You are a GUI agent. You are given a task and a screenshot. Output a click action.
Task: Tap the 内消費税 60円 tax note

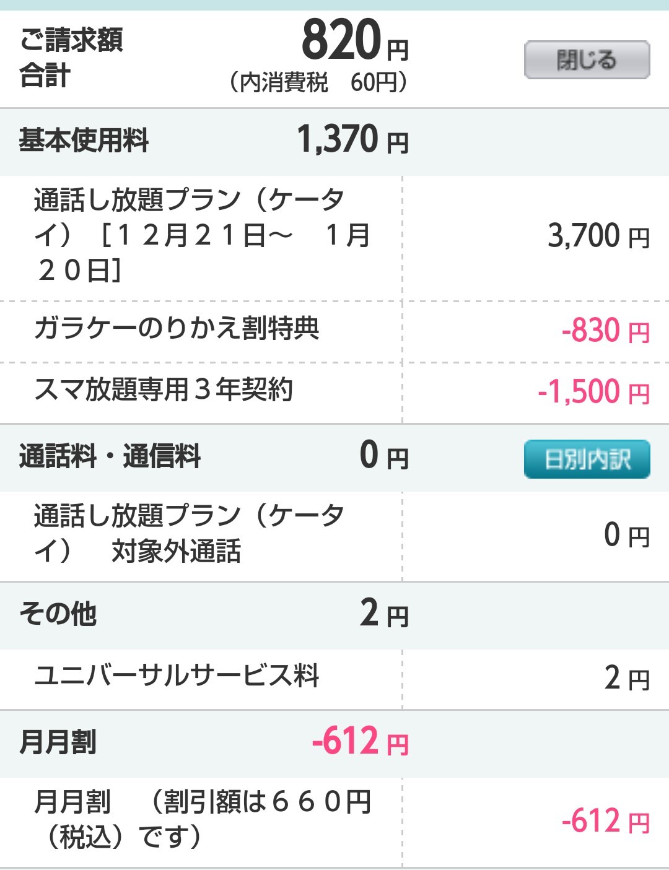coord(318,82)
